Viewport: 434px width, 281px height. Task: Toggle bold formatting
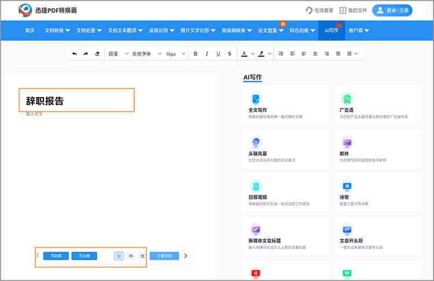pos(196,54)
